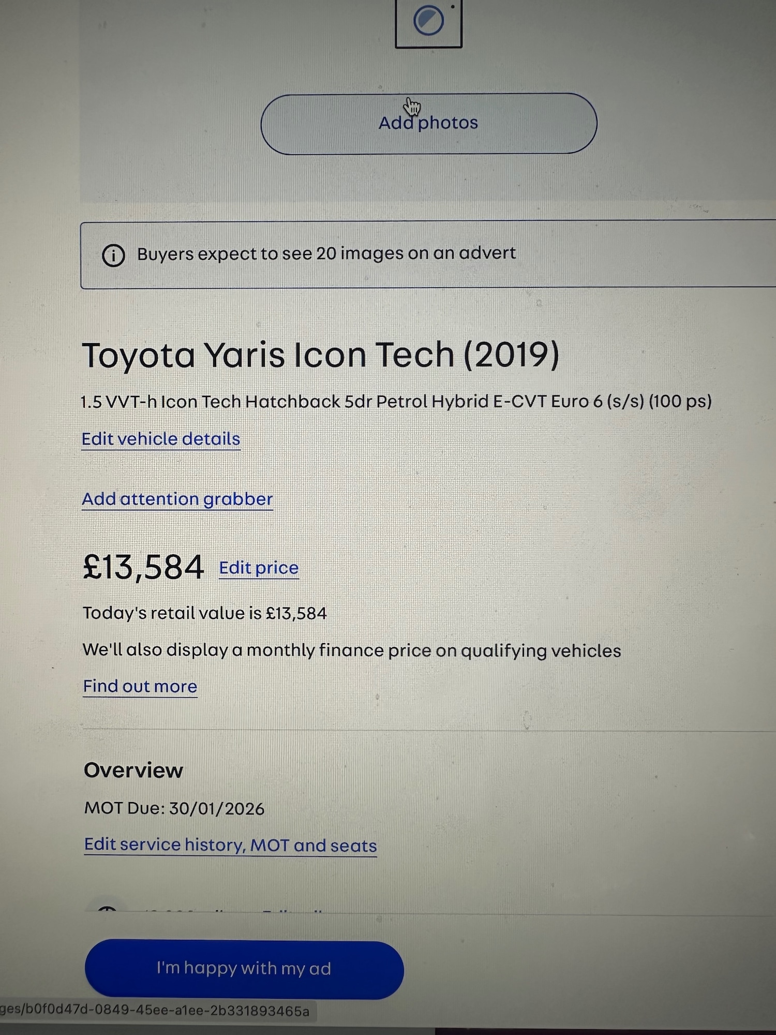
Task: Click the Toyota Yaris Icon Tech (2019) heading
Action: pyautogui.click(x=321, y=355)
